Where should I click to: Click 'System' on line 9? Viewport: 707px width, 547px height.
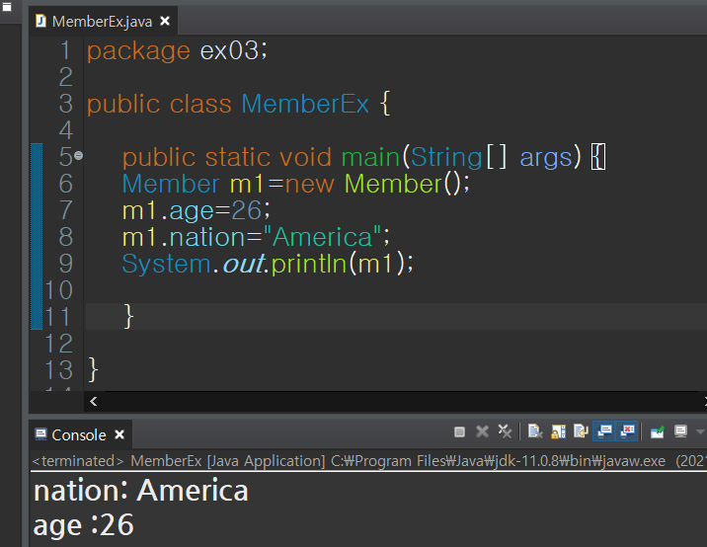[x=166, y=264]
